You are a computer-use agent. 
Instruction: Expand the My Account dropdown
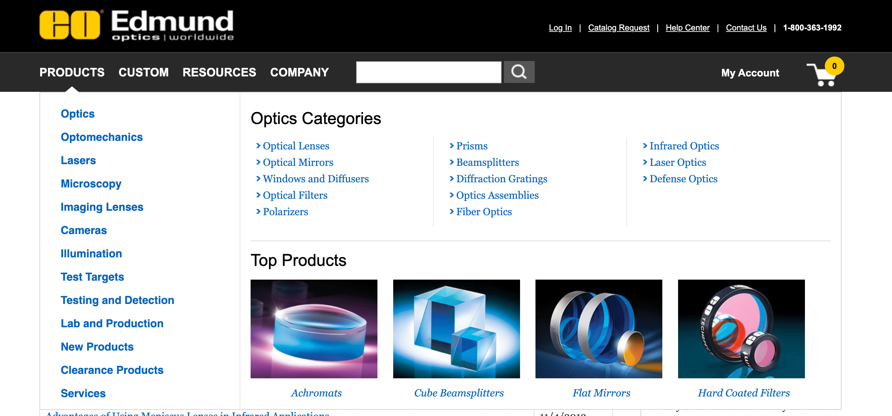coord(750,73)
